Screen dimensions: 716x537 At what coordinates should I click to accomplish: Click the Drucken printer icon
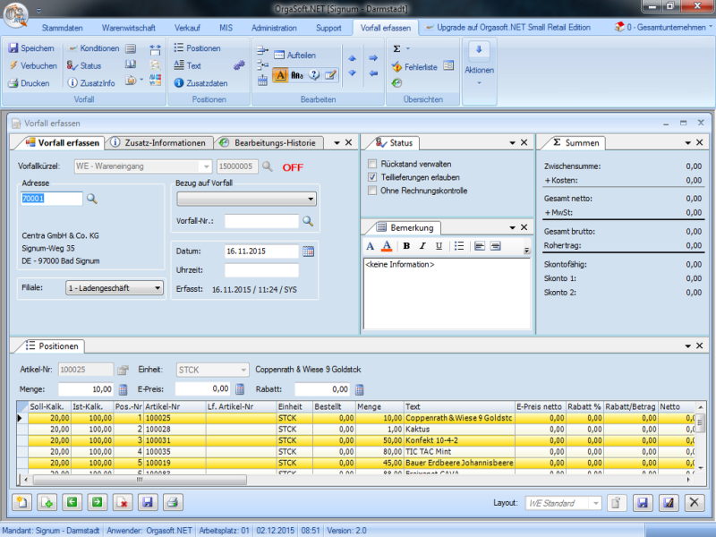[x=14, y=83]
